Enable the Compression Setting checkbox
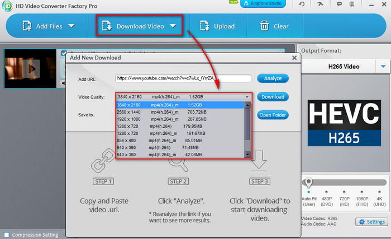This screenshot has width=391, height=239. pos(7,235)
